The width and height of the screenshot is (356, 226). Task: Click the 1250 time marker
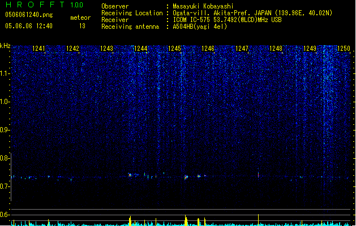click(x=344, y=48)
